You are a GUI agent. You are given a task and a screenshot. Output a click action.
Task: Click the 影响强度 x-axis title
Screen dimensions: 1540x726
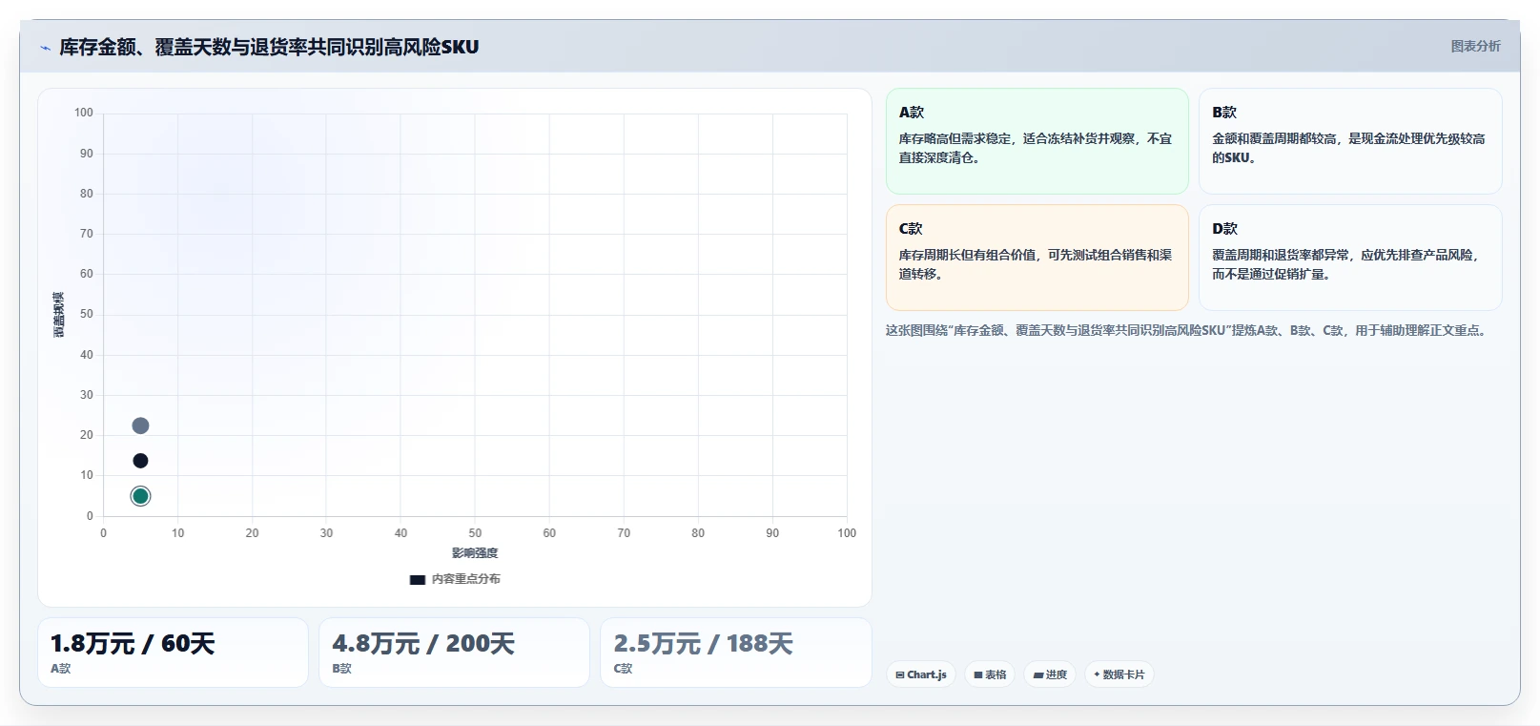coord(475,553)
